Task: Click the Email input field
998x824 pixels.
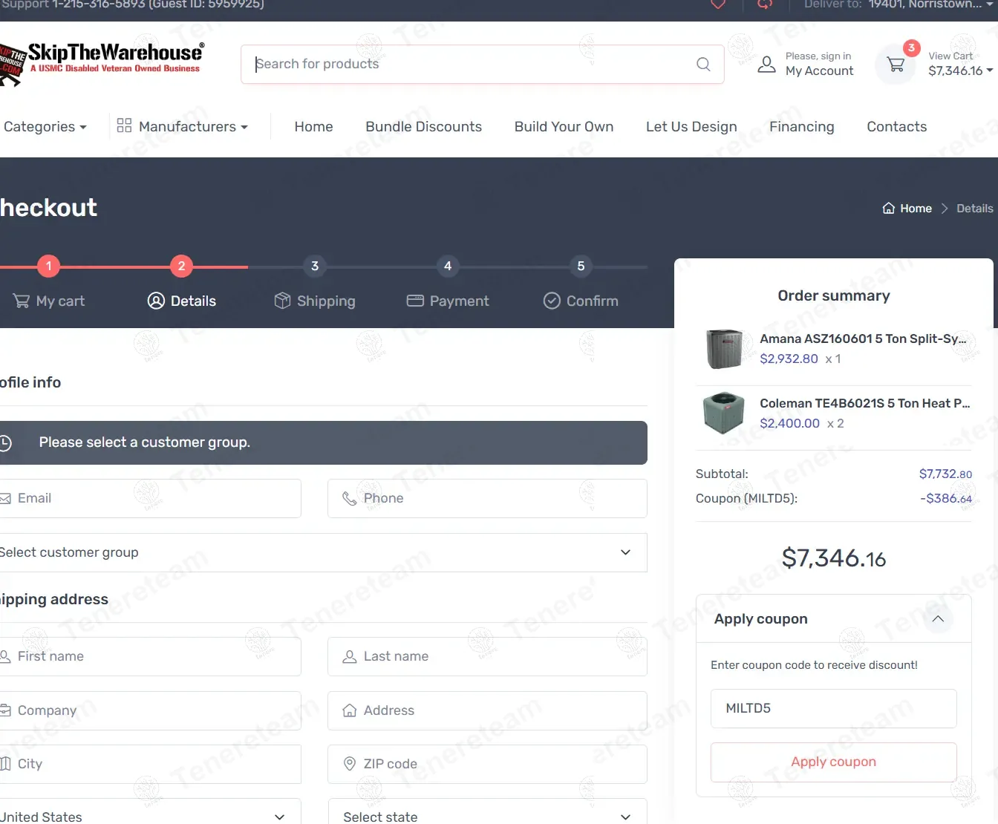Action: tap(149, 498)
